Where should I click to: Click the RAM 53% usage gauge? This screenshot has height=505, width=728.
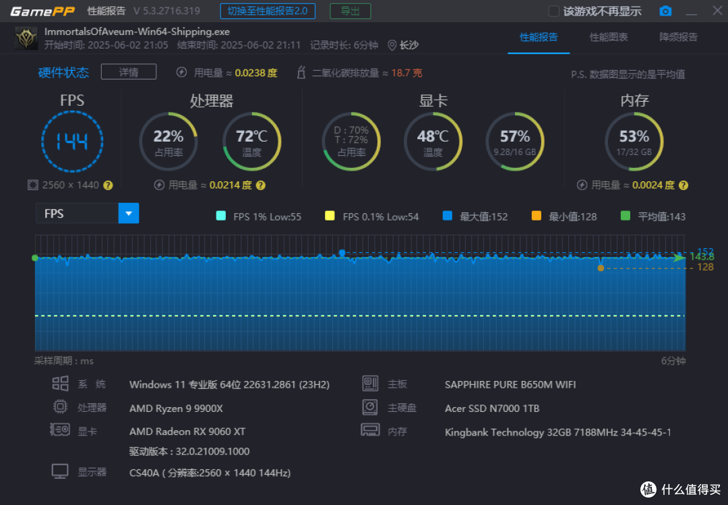tap(634, 141)
